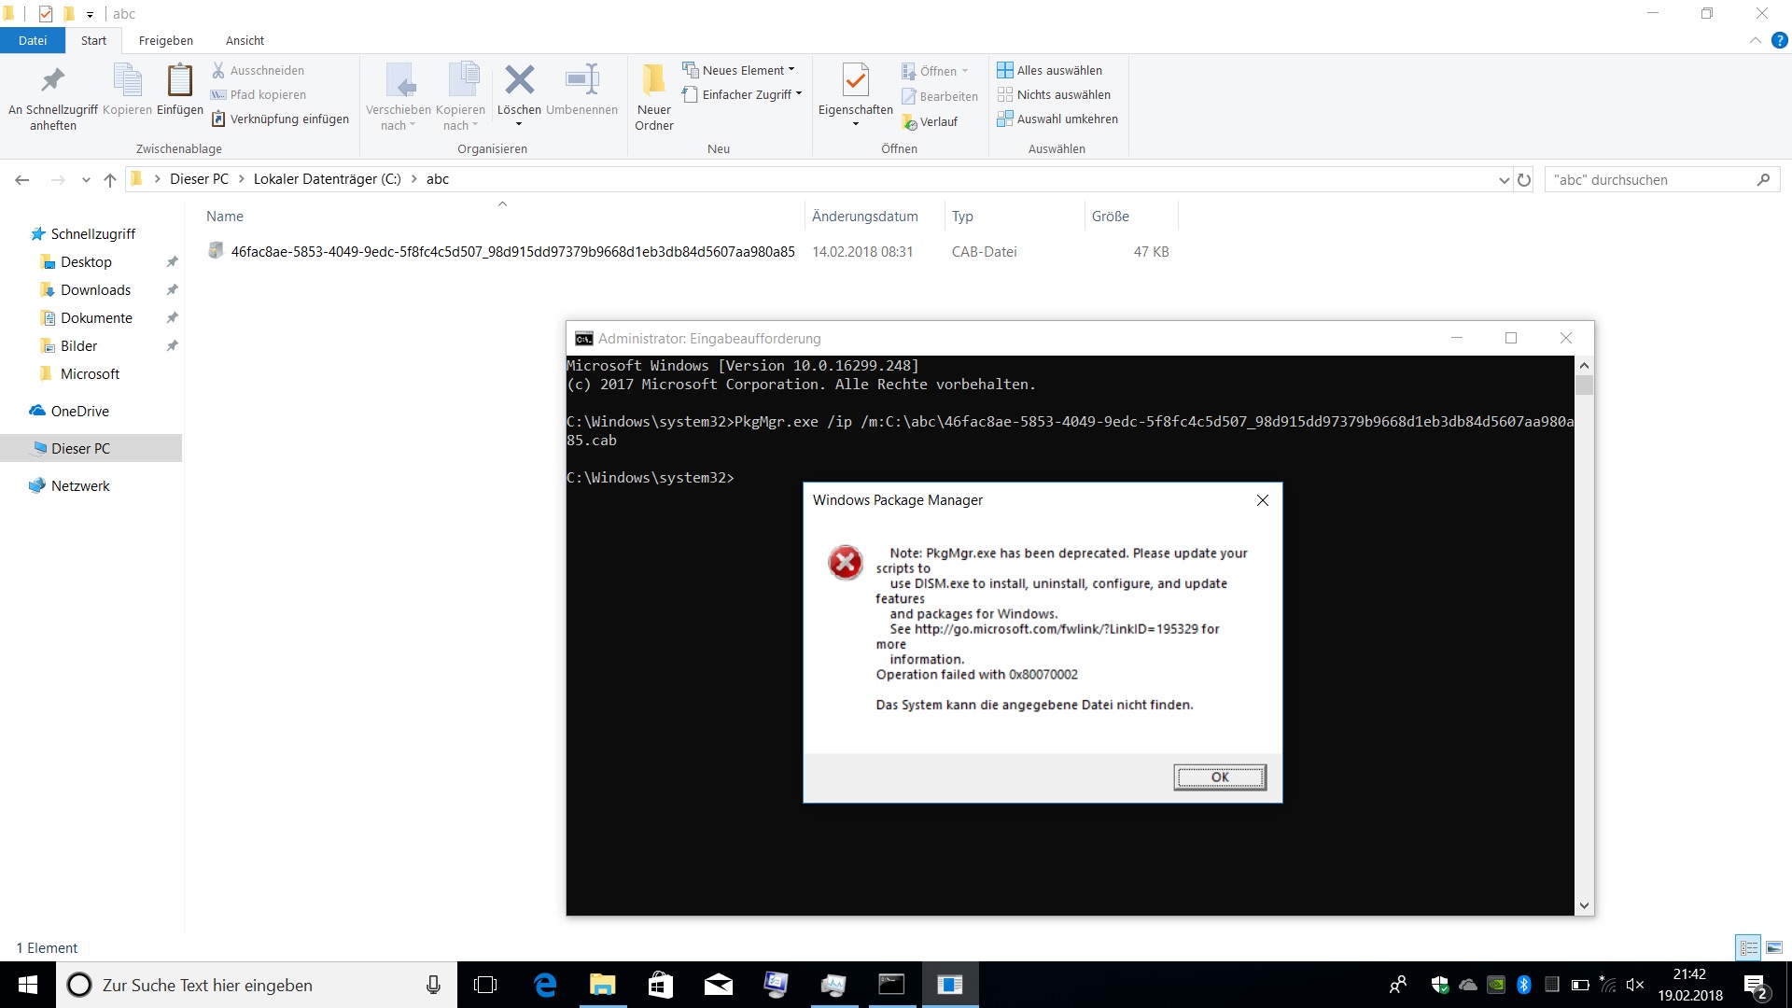
Task: Close the Windows Package Manager dialog
Action: pyautogui.click(x=1262, y=500)
